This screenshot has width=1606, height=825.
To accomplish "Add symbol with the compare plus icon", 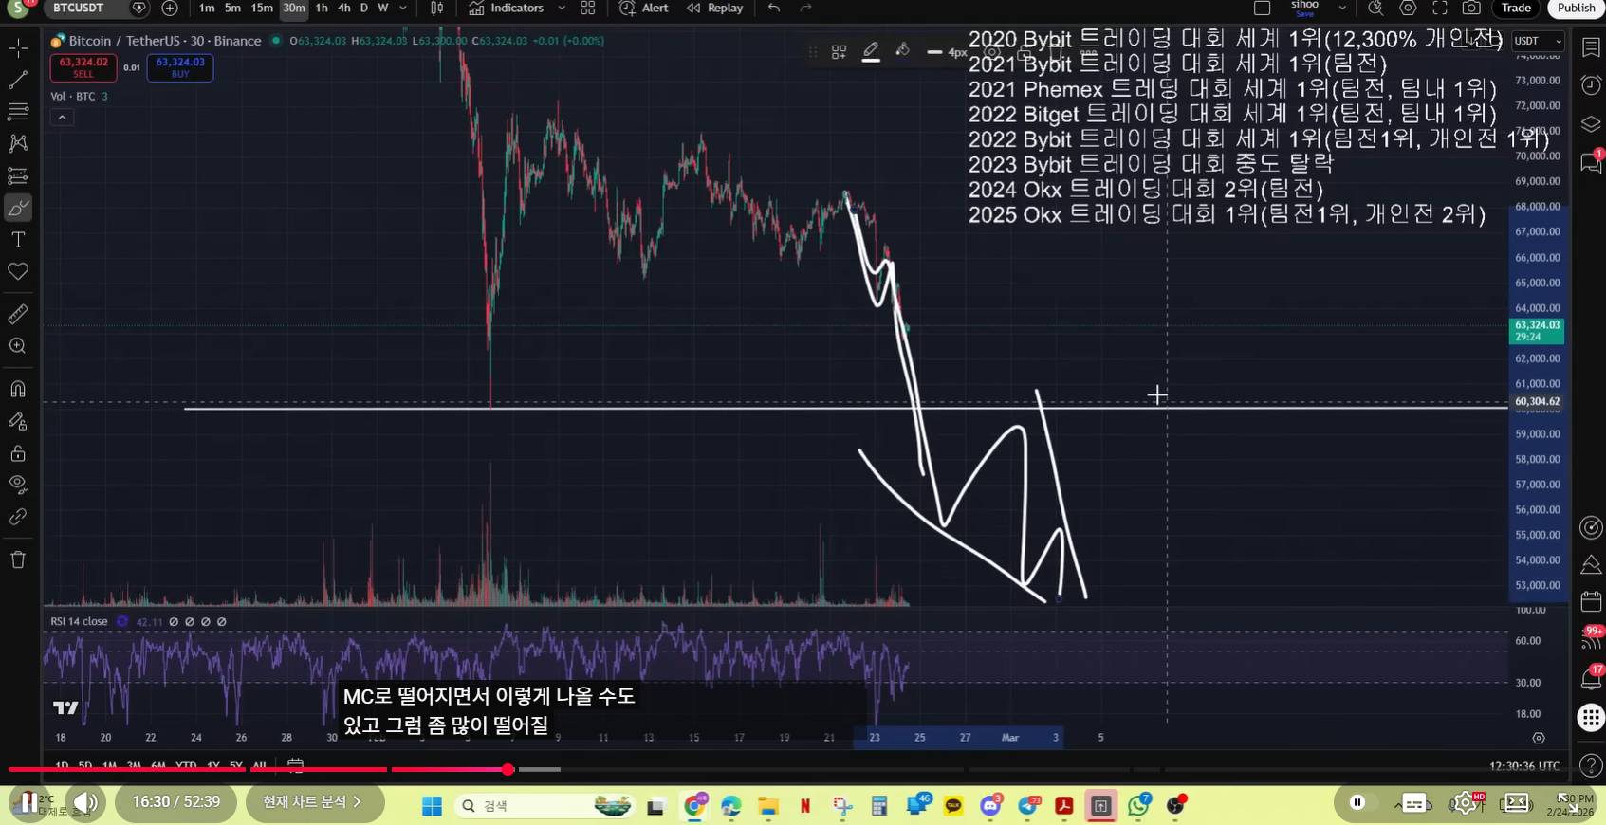I will coord(170,9).
